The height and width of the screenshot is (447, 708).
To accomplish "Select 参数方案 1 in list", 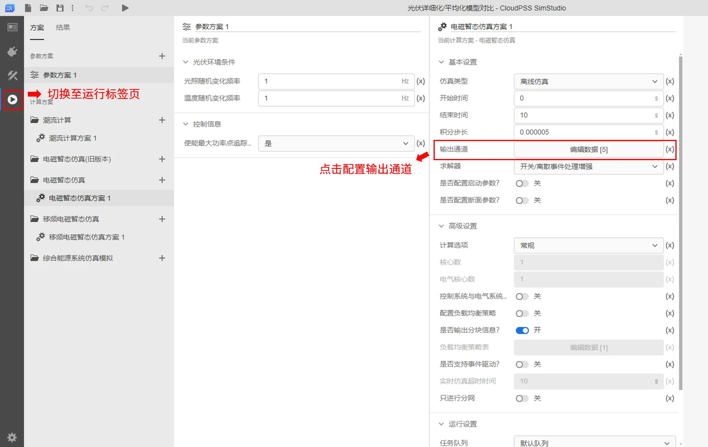I will pos(99,75).
